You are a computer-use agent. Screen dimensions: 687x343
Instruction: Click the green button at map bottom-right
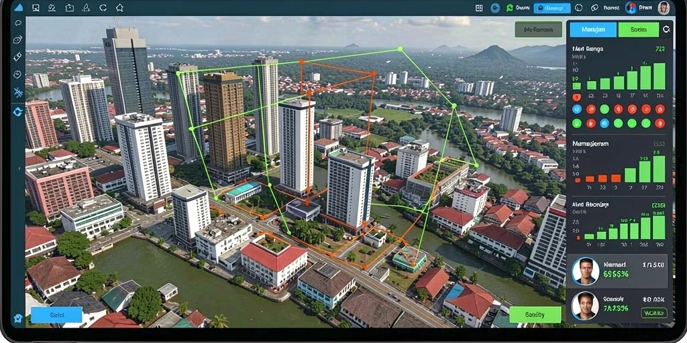[x=535, y=315]
